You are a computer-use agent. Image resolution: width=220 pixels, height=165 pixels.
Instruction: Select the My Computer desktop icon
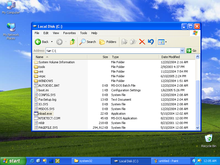point(11,7)
